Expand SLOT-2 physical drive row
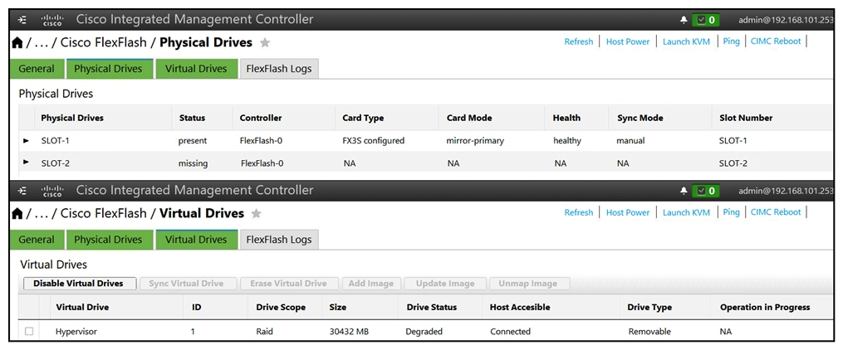This screenshot has width=843, height=350. tap(27, 162)
